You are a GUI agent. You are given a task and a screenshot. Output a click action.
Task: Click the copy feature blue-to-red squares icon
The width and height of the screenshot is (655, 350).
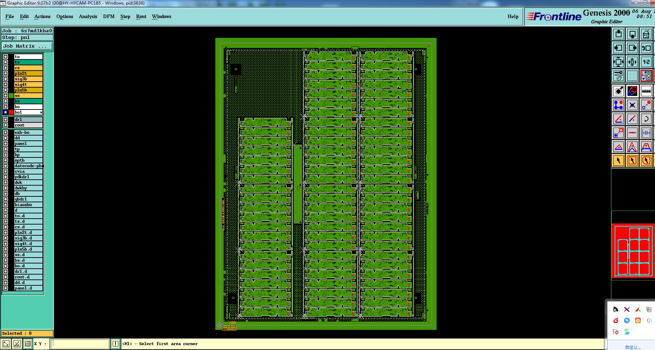618,133
